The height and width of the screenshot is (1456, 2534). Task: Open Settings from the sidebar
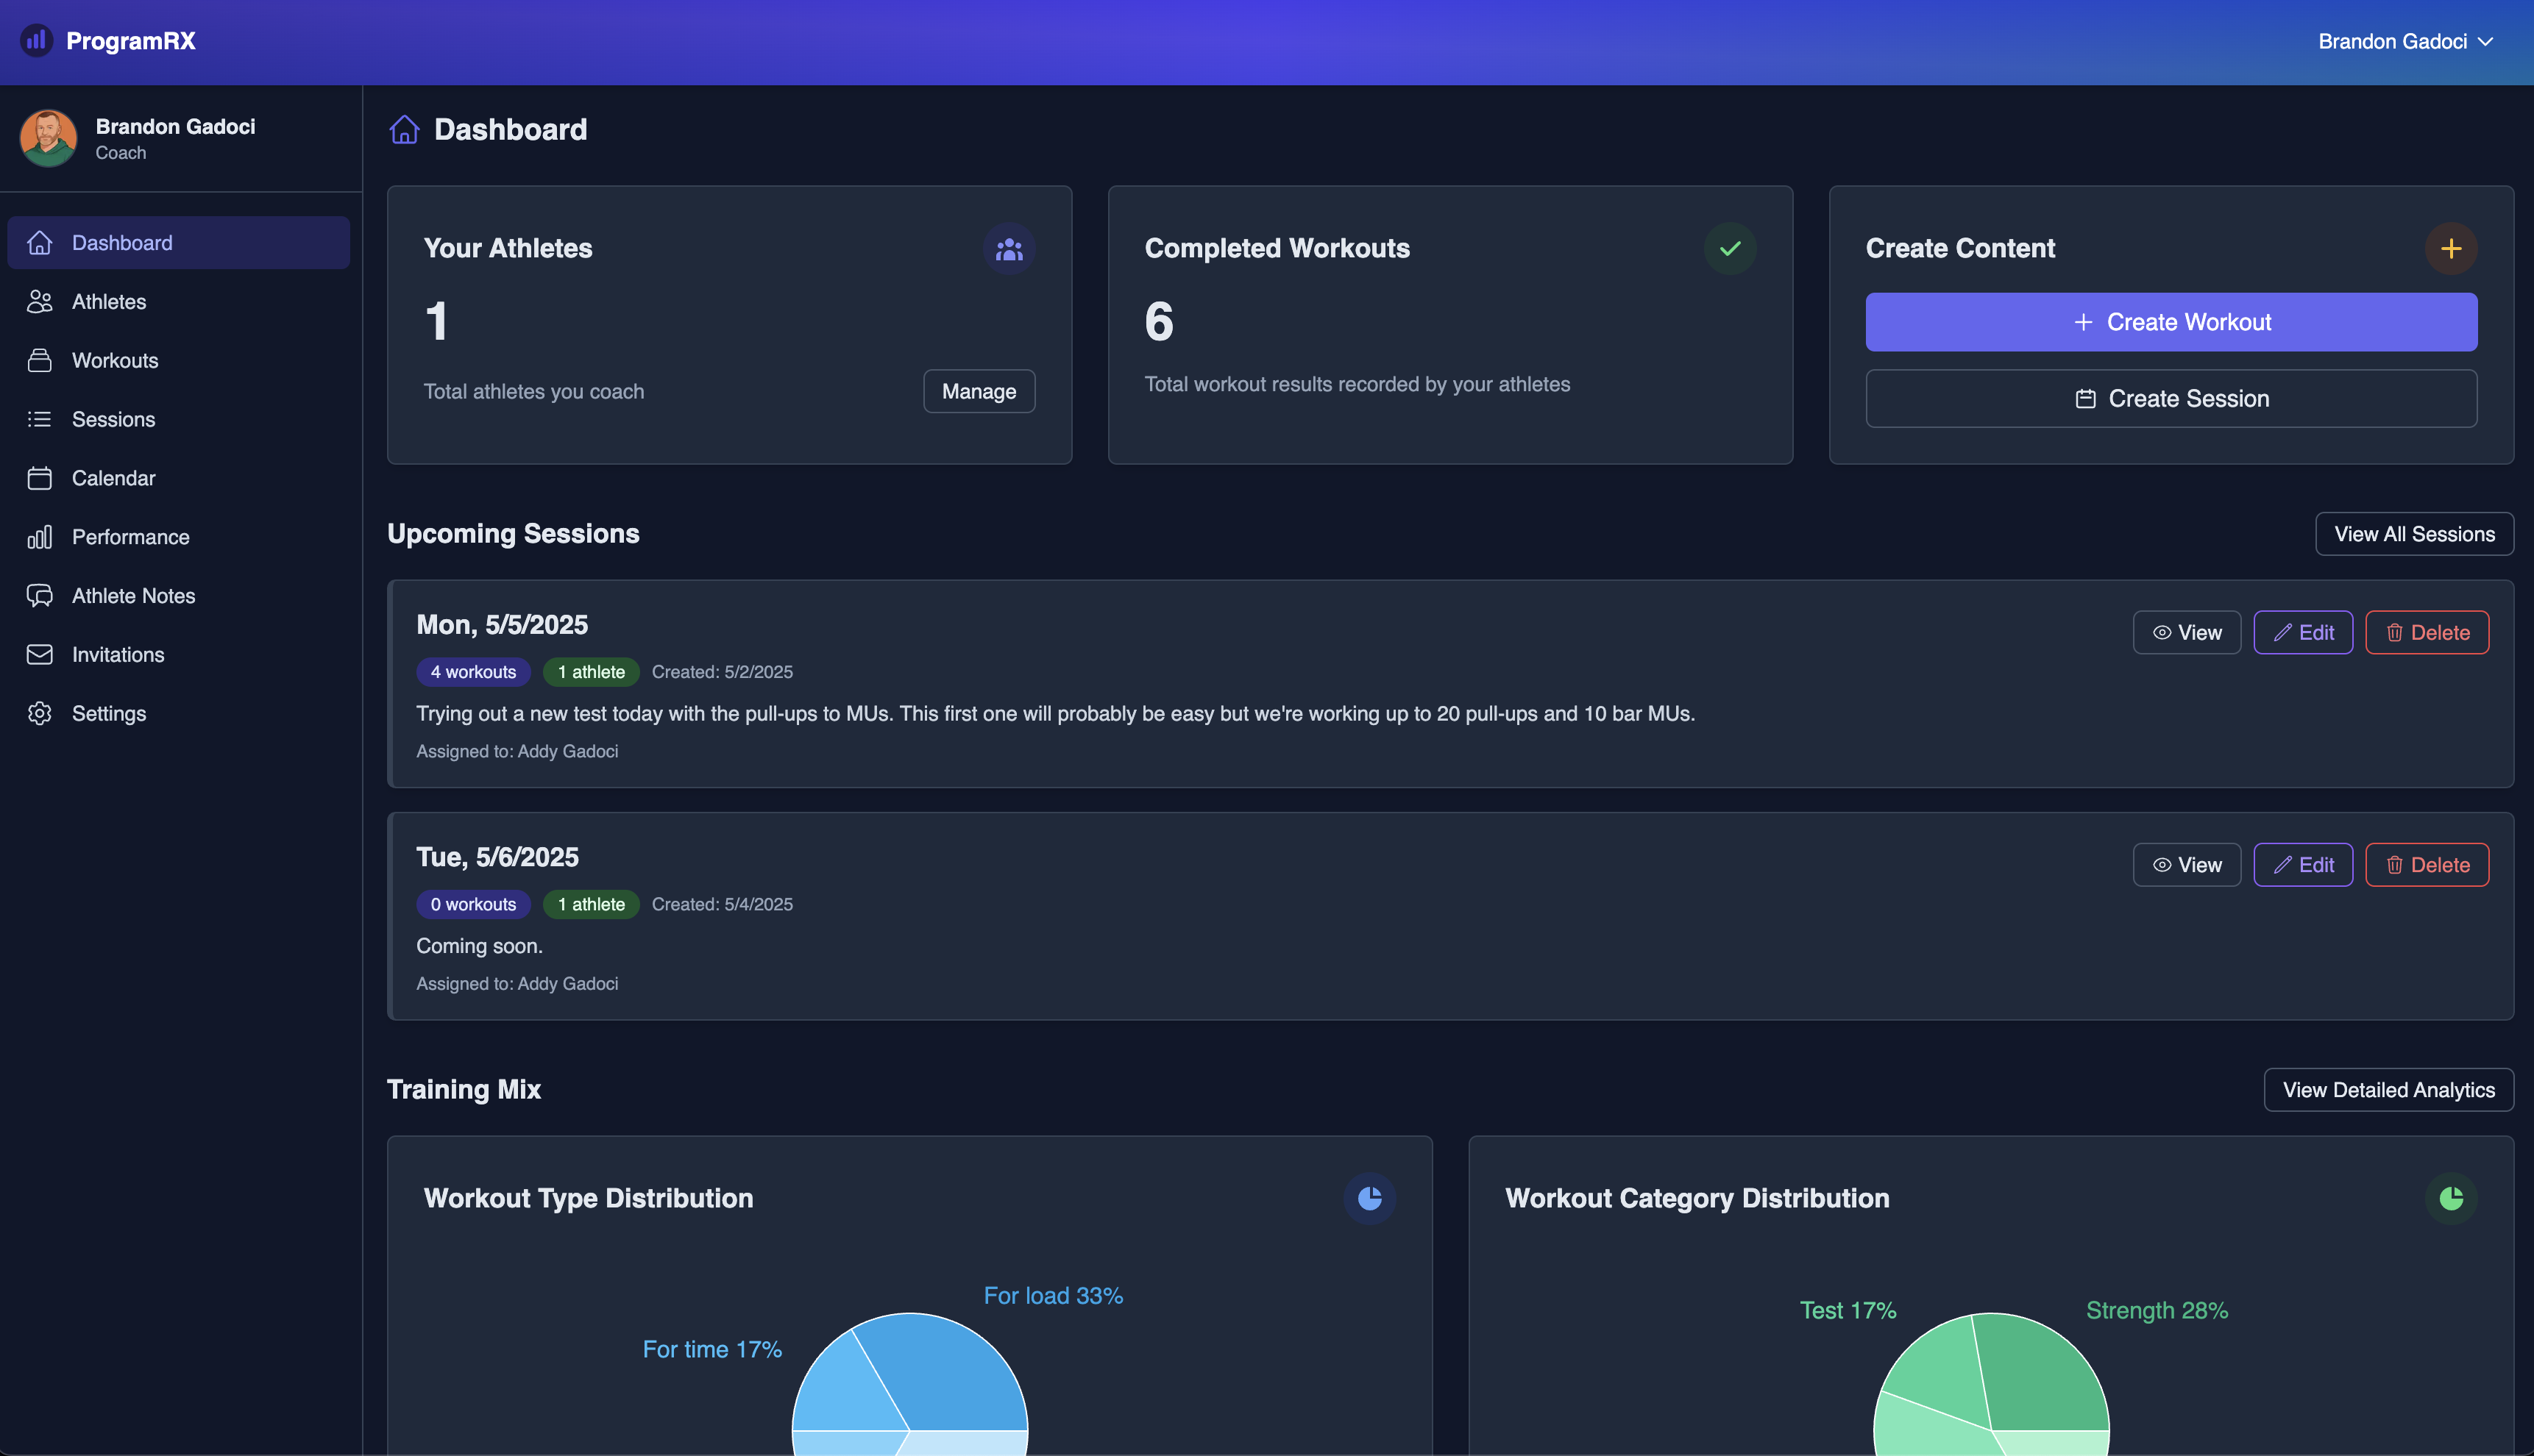[x=179, y=714]
